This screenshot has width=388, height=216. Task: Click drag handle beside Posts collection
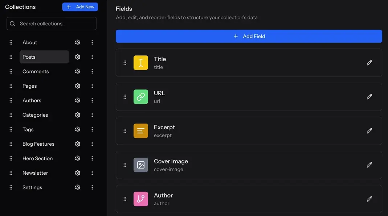pos(11,57)
